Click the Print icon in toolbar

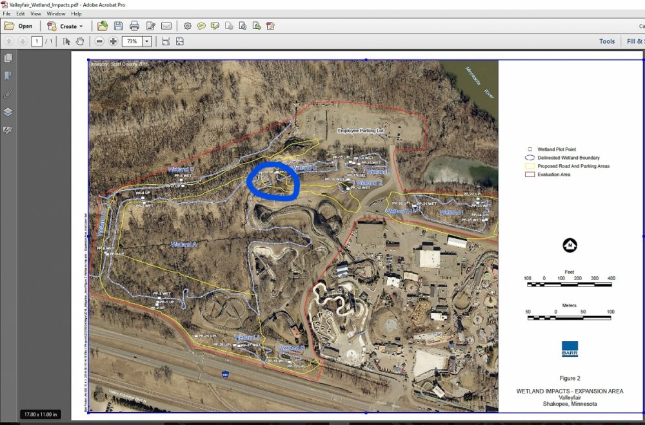(x=134, y=26)
